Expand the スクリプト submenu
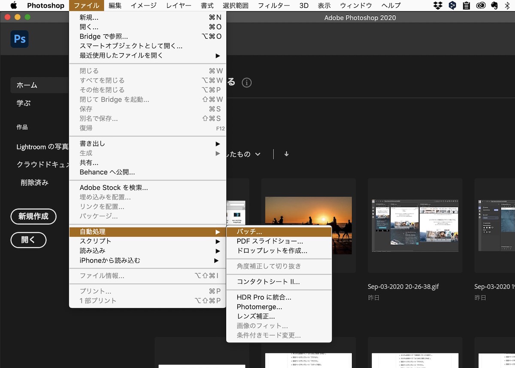The height and width of the screenshot is (368, 515). [x=94, y=241]
